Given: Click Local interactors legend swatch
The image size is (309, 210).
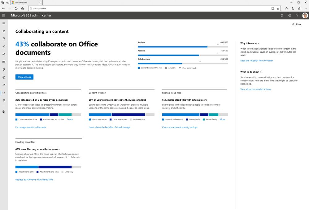Looking at the screenshot, I should [111, 120].
